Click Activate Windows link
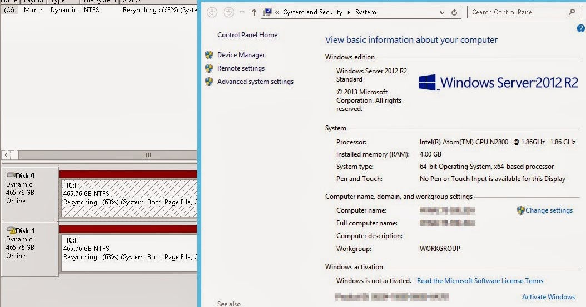The width and height of the screenshot is (586, 307). coord(548,297)
